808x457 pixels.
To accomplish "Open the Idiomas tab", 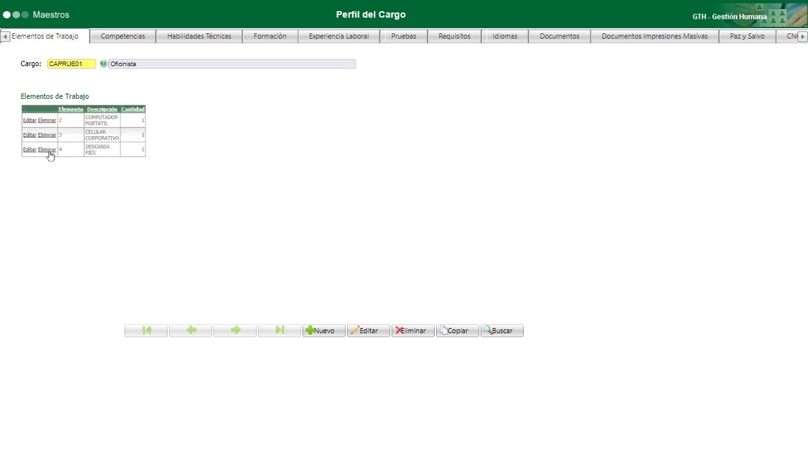I will coord(505,37).
